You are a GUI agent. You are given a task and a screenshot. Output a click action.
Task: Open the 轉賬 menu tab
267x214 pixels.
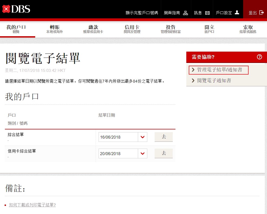pyautogui.click(x=55, y=29)
